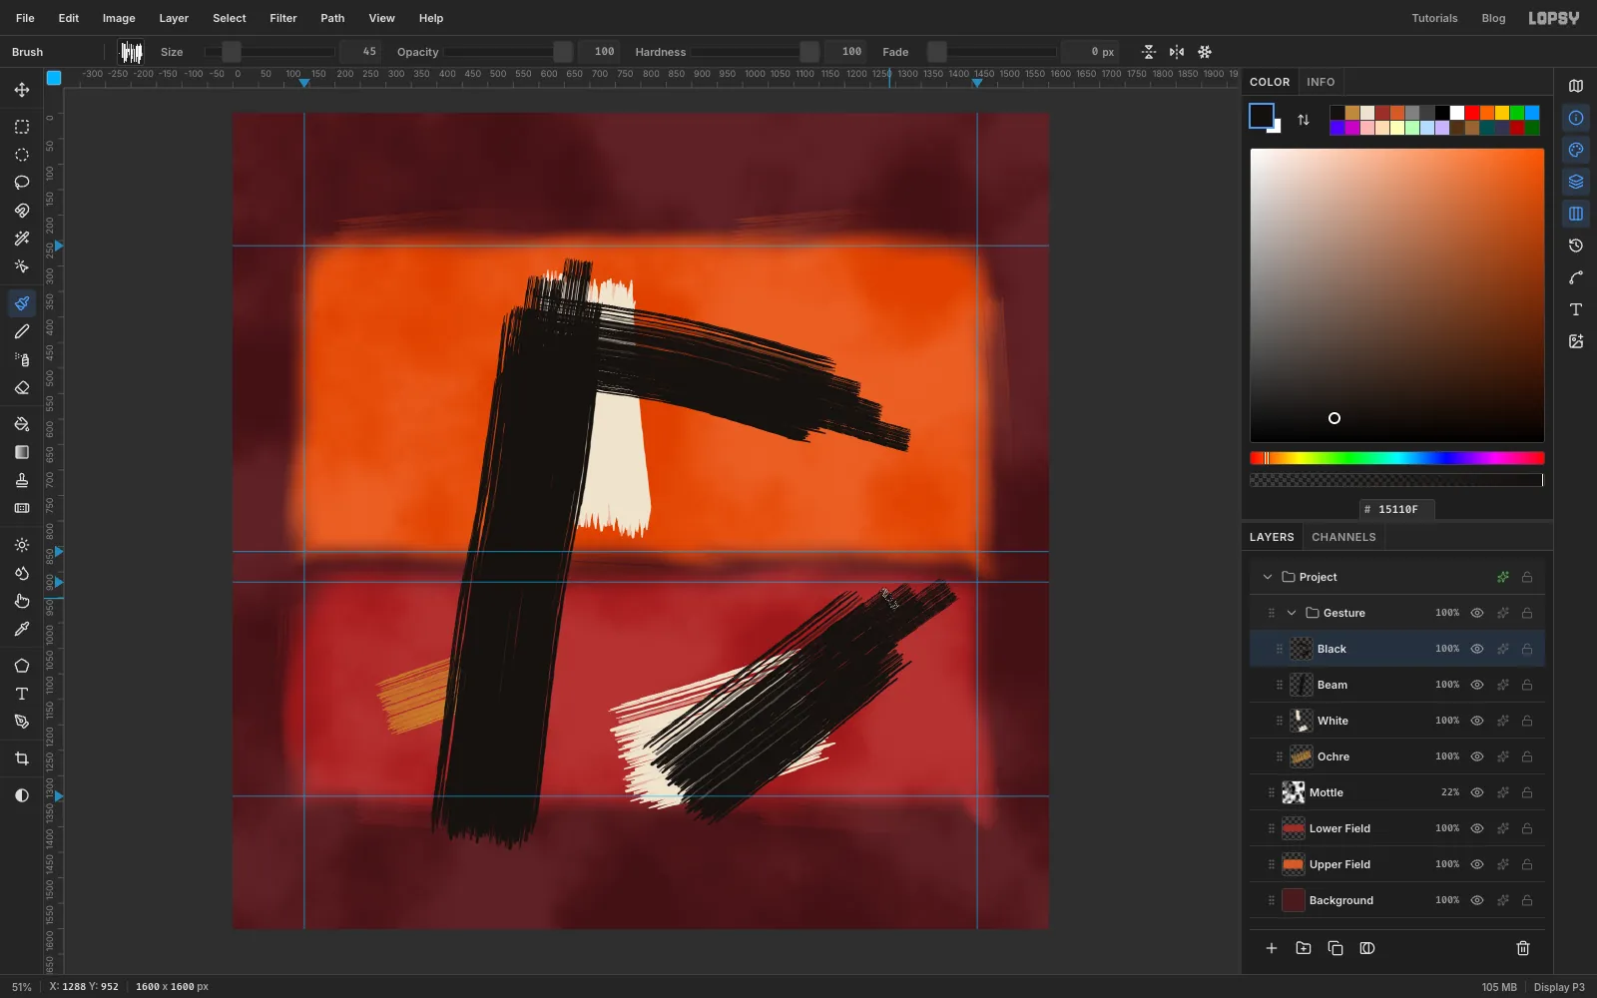Open the Layer menu

pos(174,18)
